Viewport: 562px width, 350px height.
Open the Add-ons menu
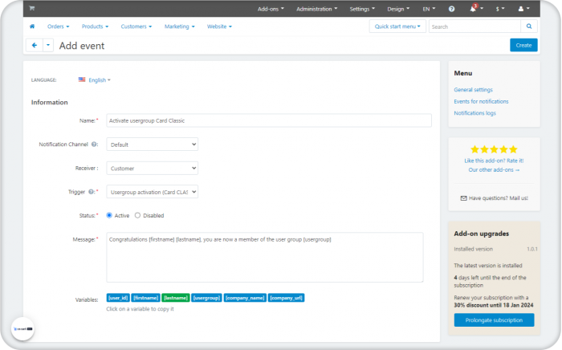click(271, 9)
